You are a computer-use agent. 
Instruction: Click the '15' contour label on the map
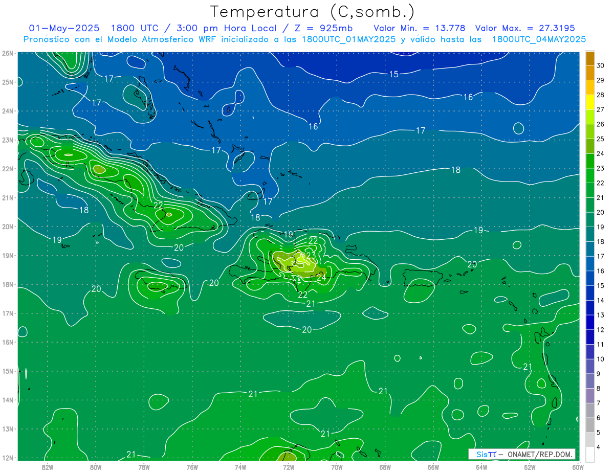pos(393,74)
